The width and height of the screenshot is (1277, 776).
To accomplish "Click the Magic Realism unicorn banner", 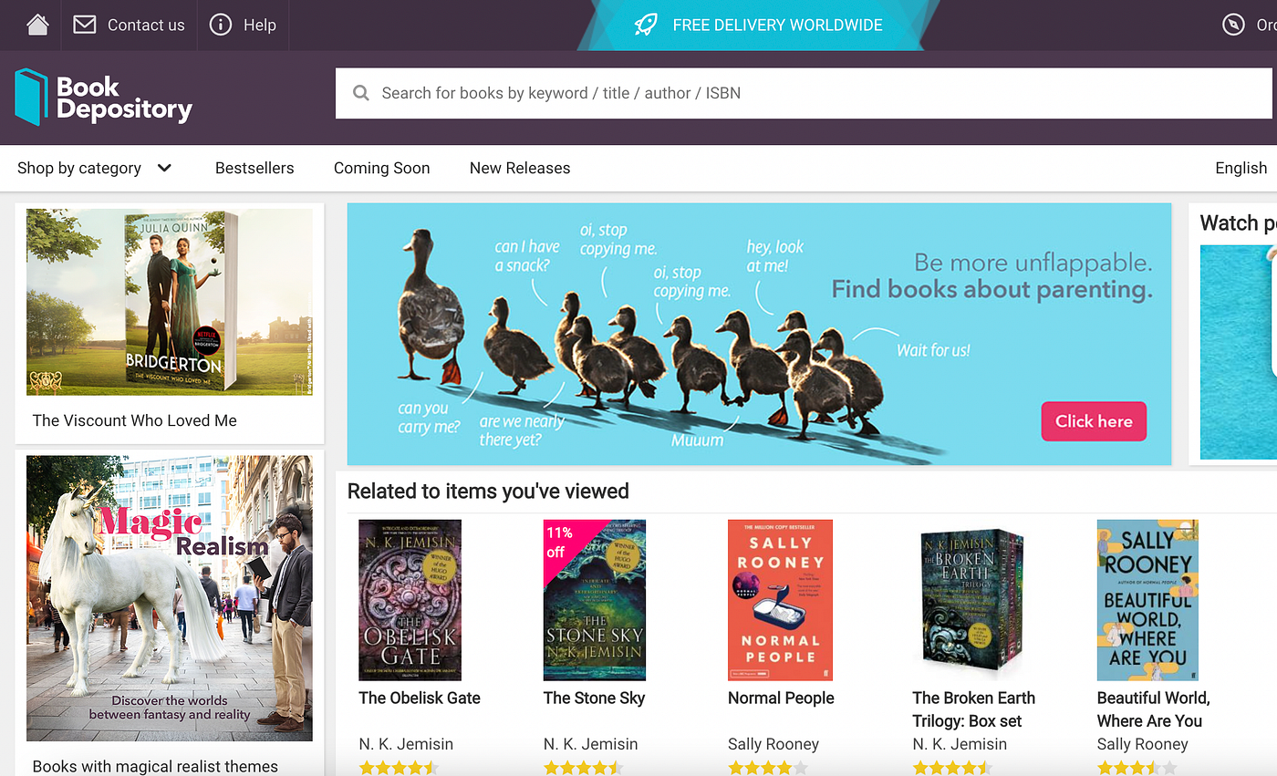I will click(169, 597).
